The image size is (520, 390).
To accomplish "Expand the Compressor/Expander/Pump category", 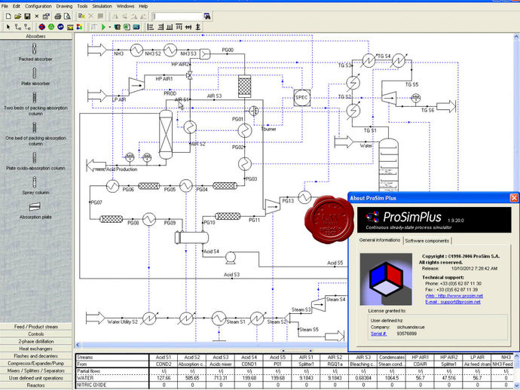I will tap(36, 363).
